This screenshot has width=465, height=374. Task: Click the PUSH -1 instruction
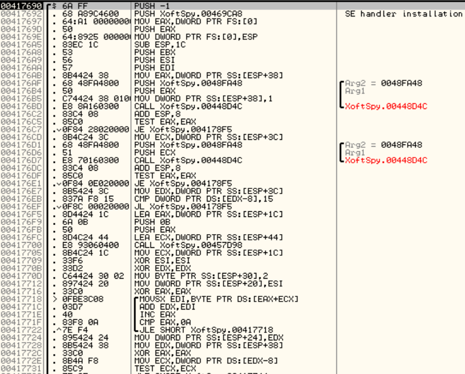point(152,6)
